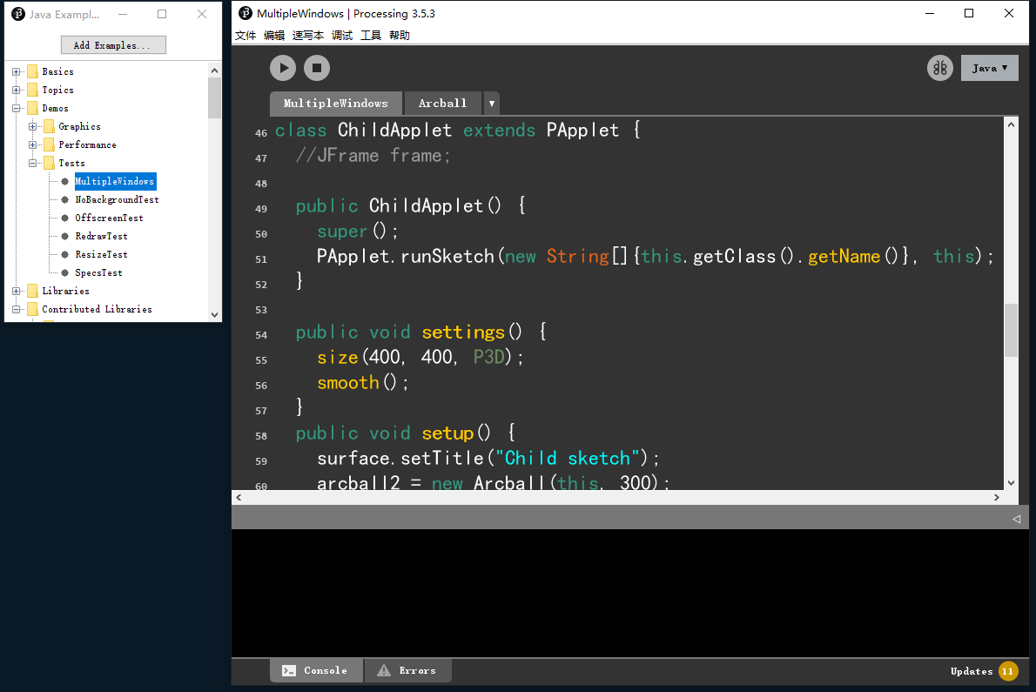
Task: Select the OffscreenTest example
Action: [x=109, y=218]
